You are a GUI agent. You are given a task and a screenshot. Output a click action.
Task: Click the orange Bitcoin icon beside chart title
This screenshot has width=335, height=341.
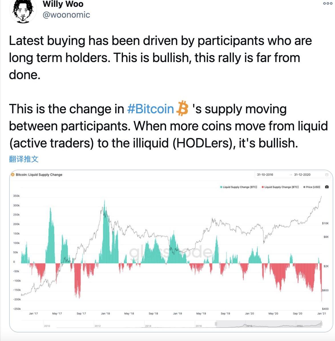(13, 174)
